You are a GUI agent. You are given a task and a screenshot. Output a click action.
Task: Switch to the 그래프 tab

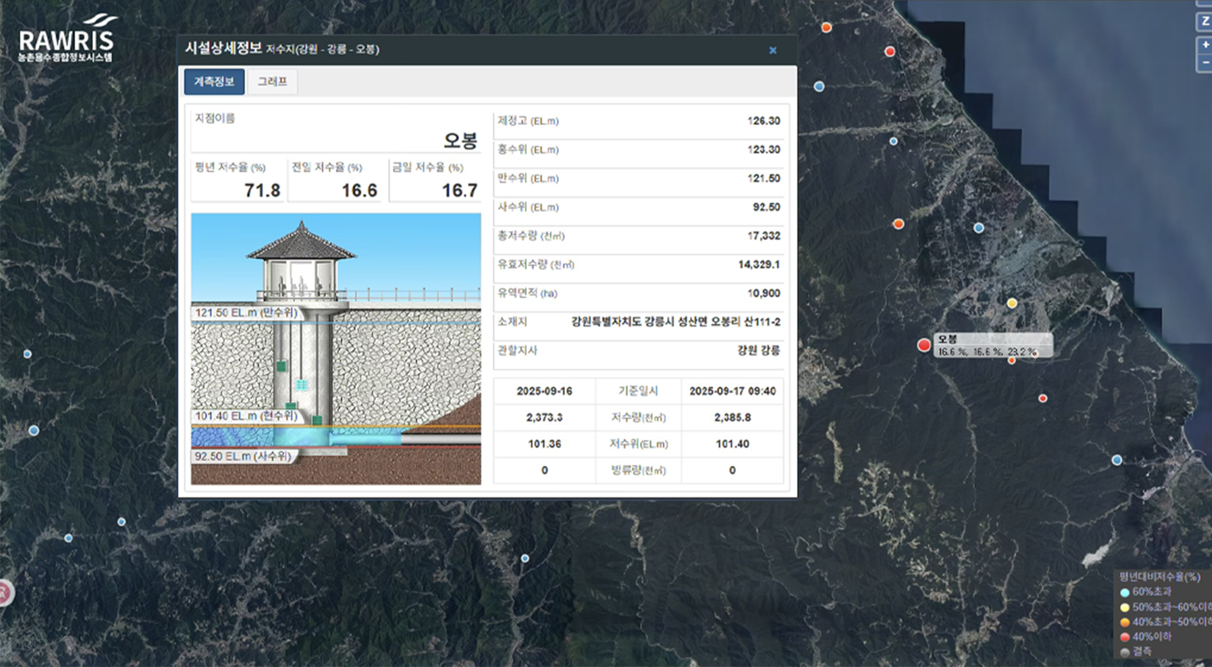pos(272,81)
